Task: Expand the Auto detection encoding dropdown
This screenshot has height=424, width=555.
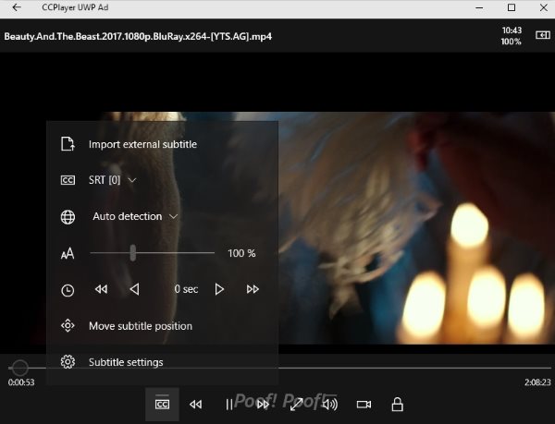Action: (135, 216)
